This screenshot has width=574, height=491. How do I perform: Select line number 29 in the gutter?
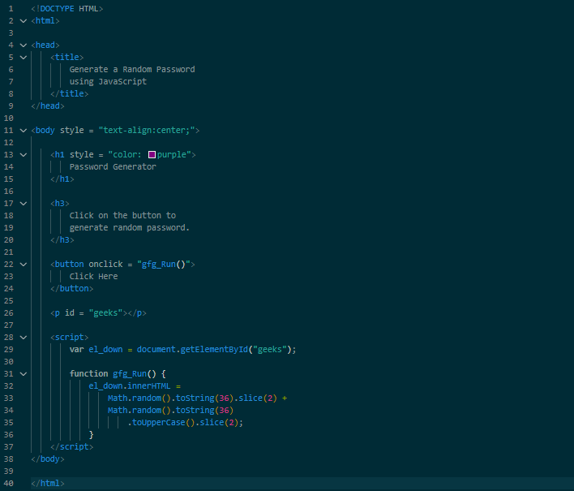(8, 350)
